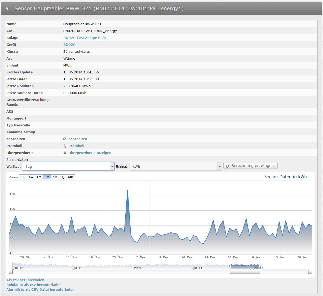323x296 pixels.
Task: Select the 1M zoom range
Action: [x=39, y=177]
